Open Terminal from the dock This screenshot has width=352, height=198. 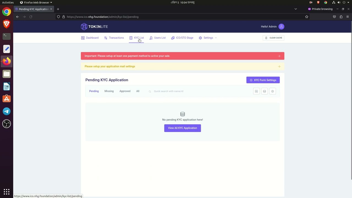[7, 36]
